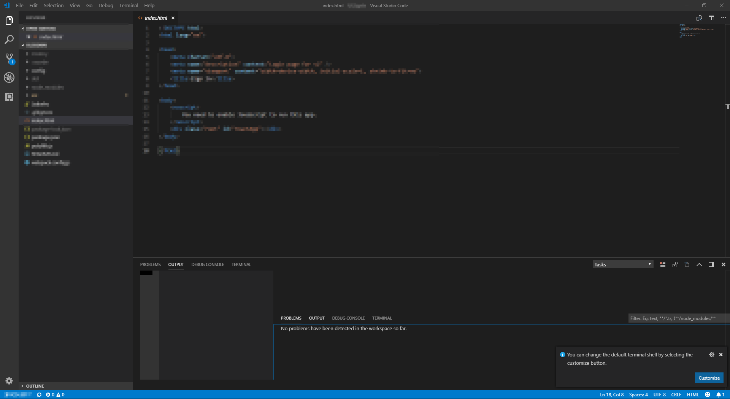Select the index.html editor tab
The width and height of the screenshot is (730, 399).
point(156,18)
